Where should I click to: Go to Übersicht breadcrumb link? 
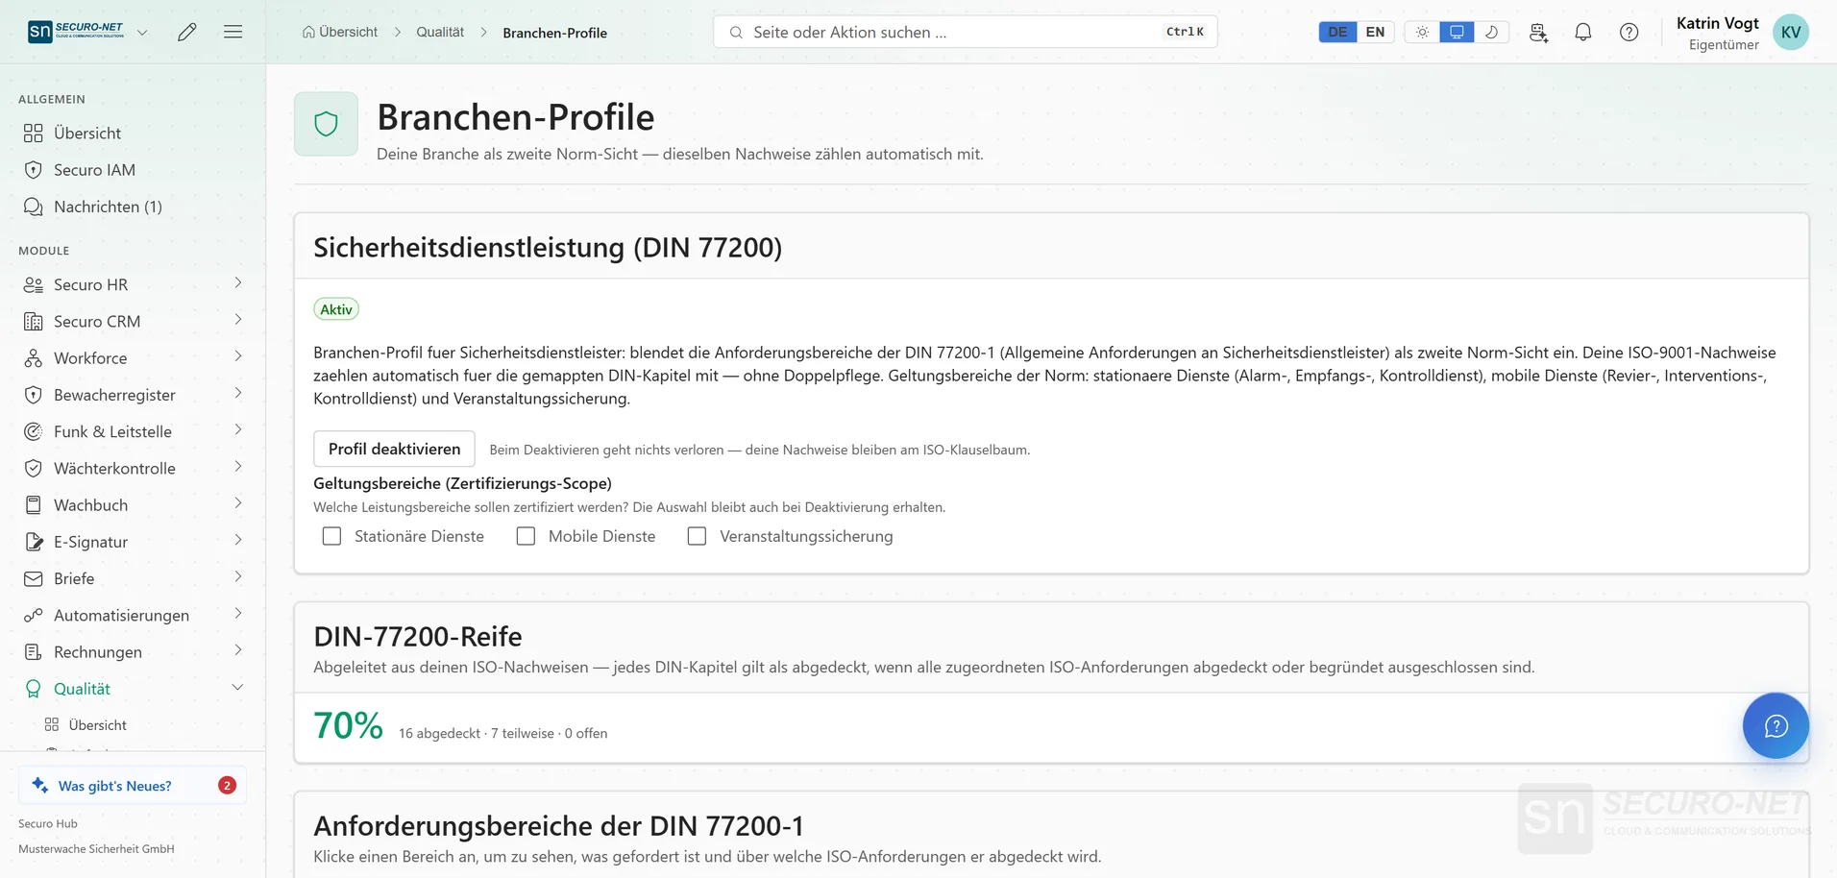(340, 32)
